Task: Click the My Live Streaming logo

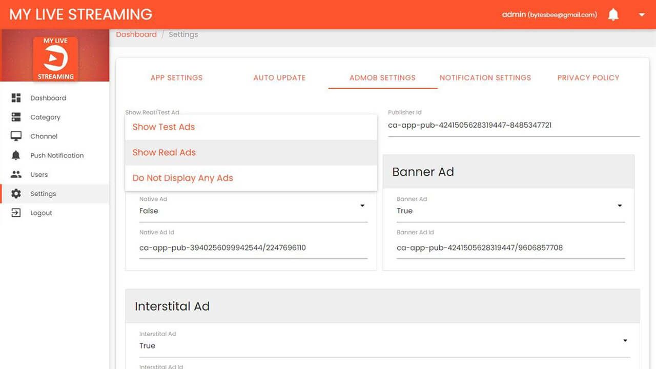Action: point(55,59)
